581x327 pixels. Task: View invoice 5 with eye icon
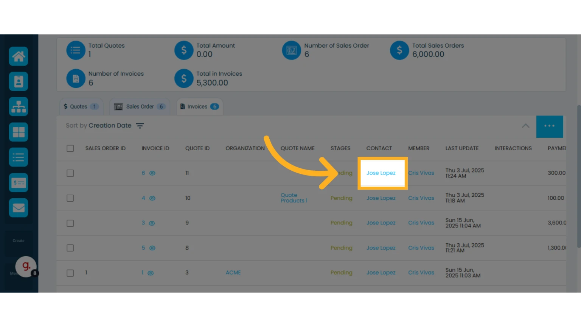pyautogui.click(x=152, y=248)
